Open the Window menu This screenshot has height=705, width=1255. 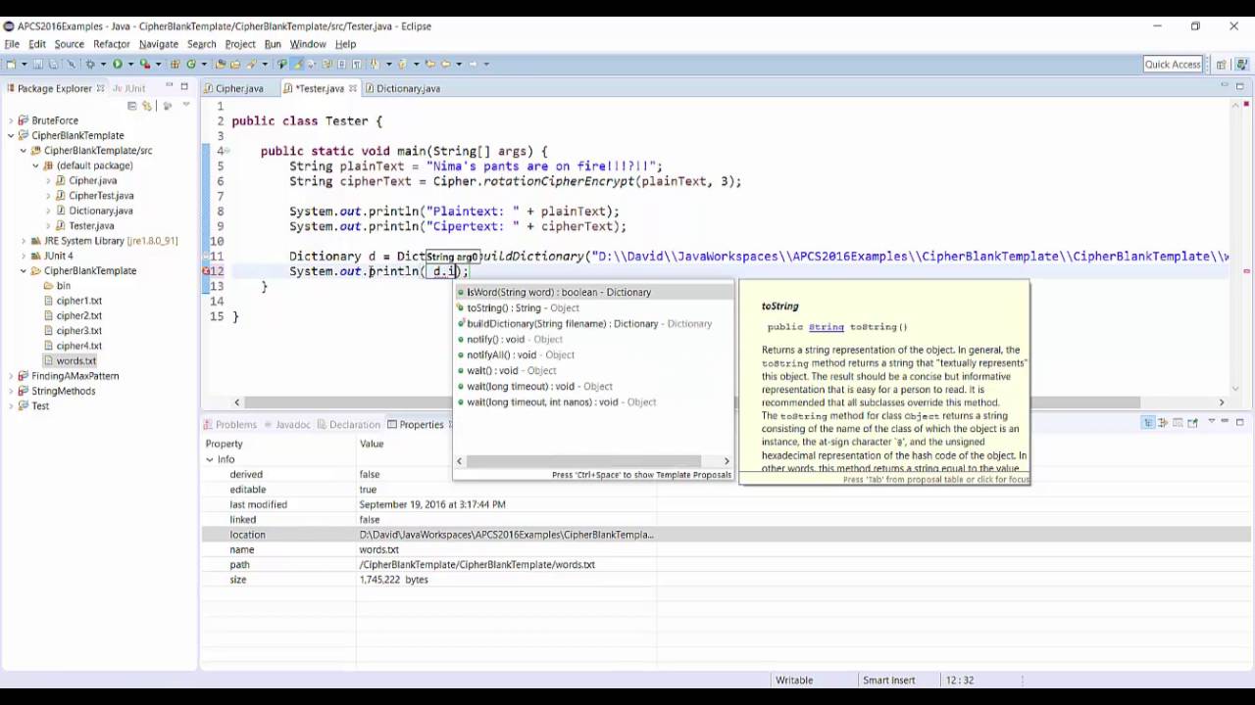coord(308,44)
